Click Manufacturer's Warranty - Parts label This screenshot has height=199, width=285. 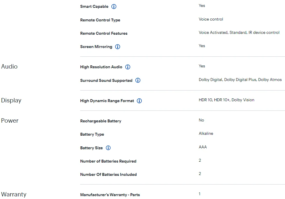110,195
